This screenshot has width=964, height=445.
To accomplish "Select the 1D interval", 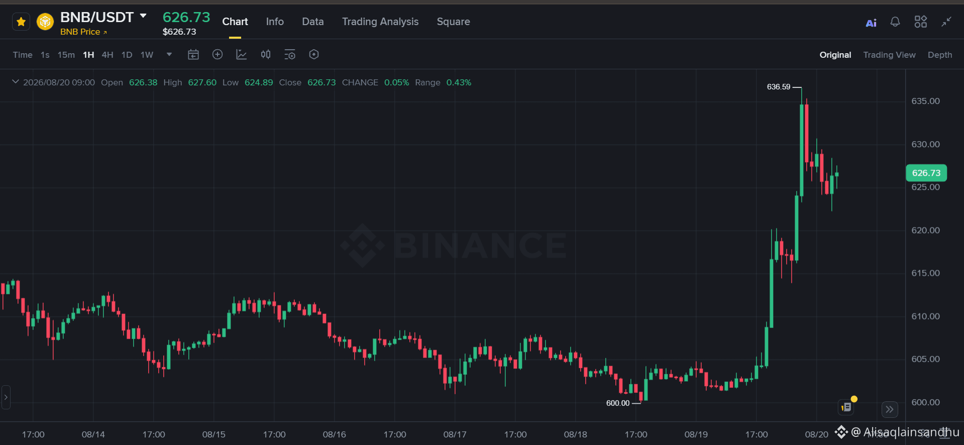I will pos(127,55).
